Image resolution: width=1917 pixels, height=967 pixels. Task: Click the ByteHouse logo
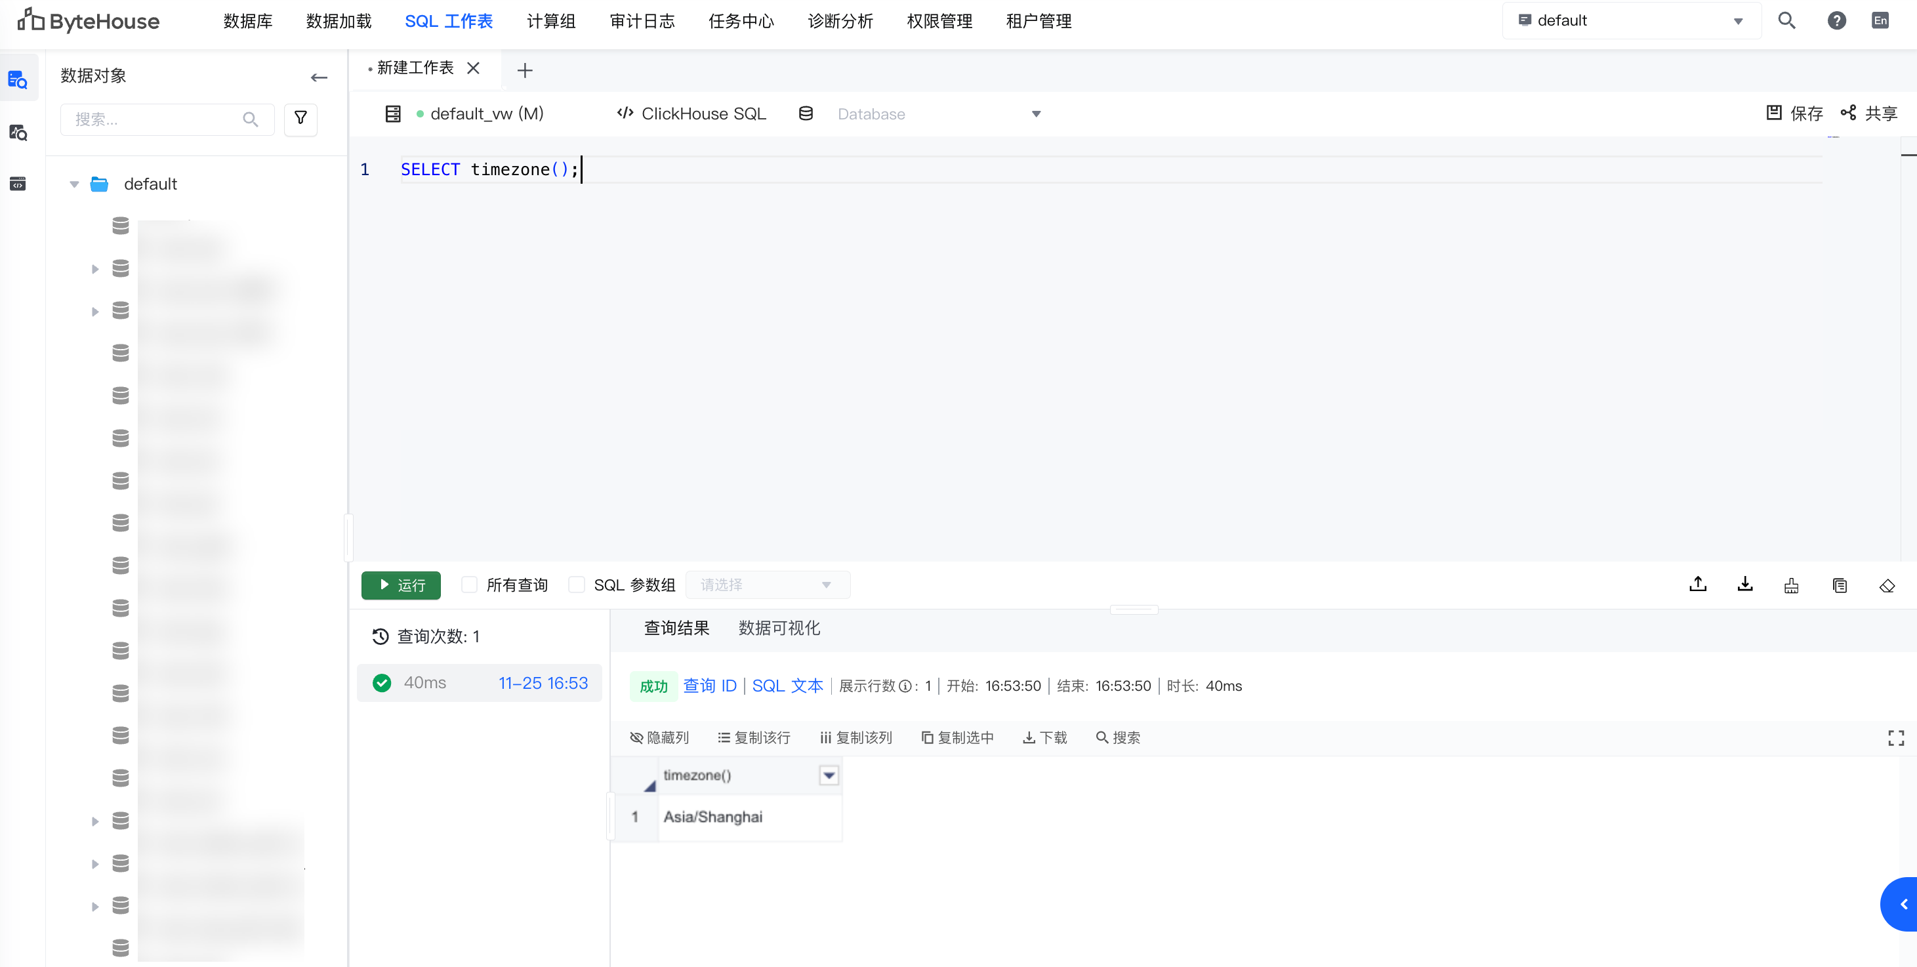(x=89, y=21)
